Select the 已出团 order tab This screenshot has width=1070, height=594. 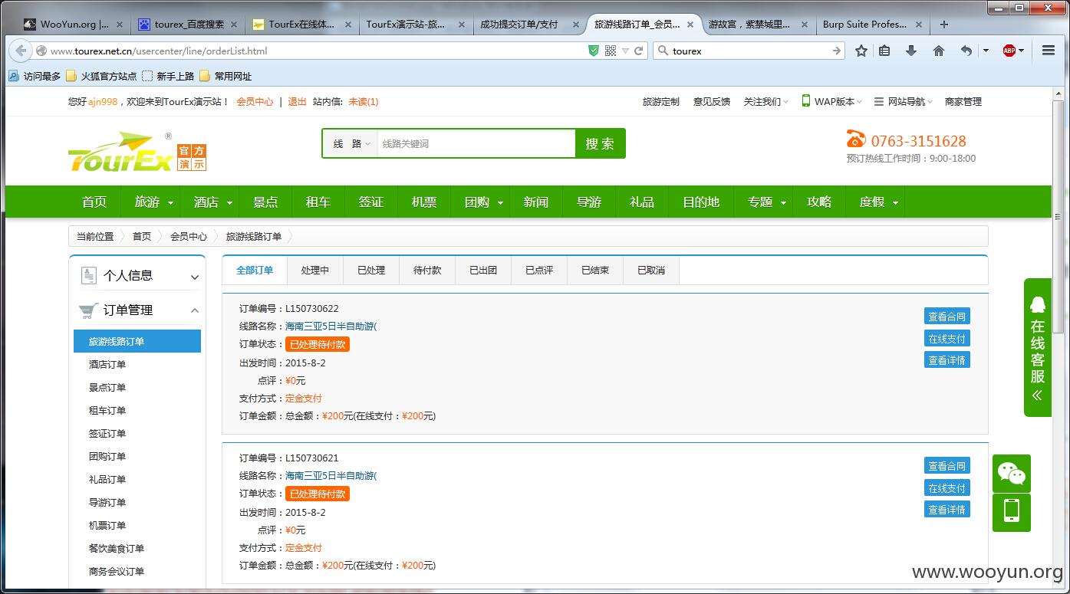point(483,271)
